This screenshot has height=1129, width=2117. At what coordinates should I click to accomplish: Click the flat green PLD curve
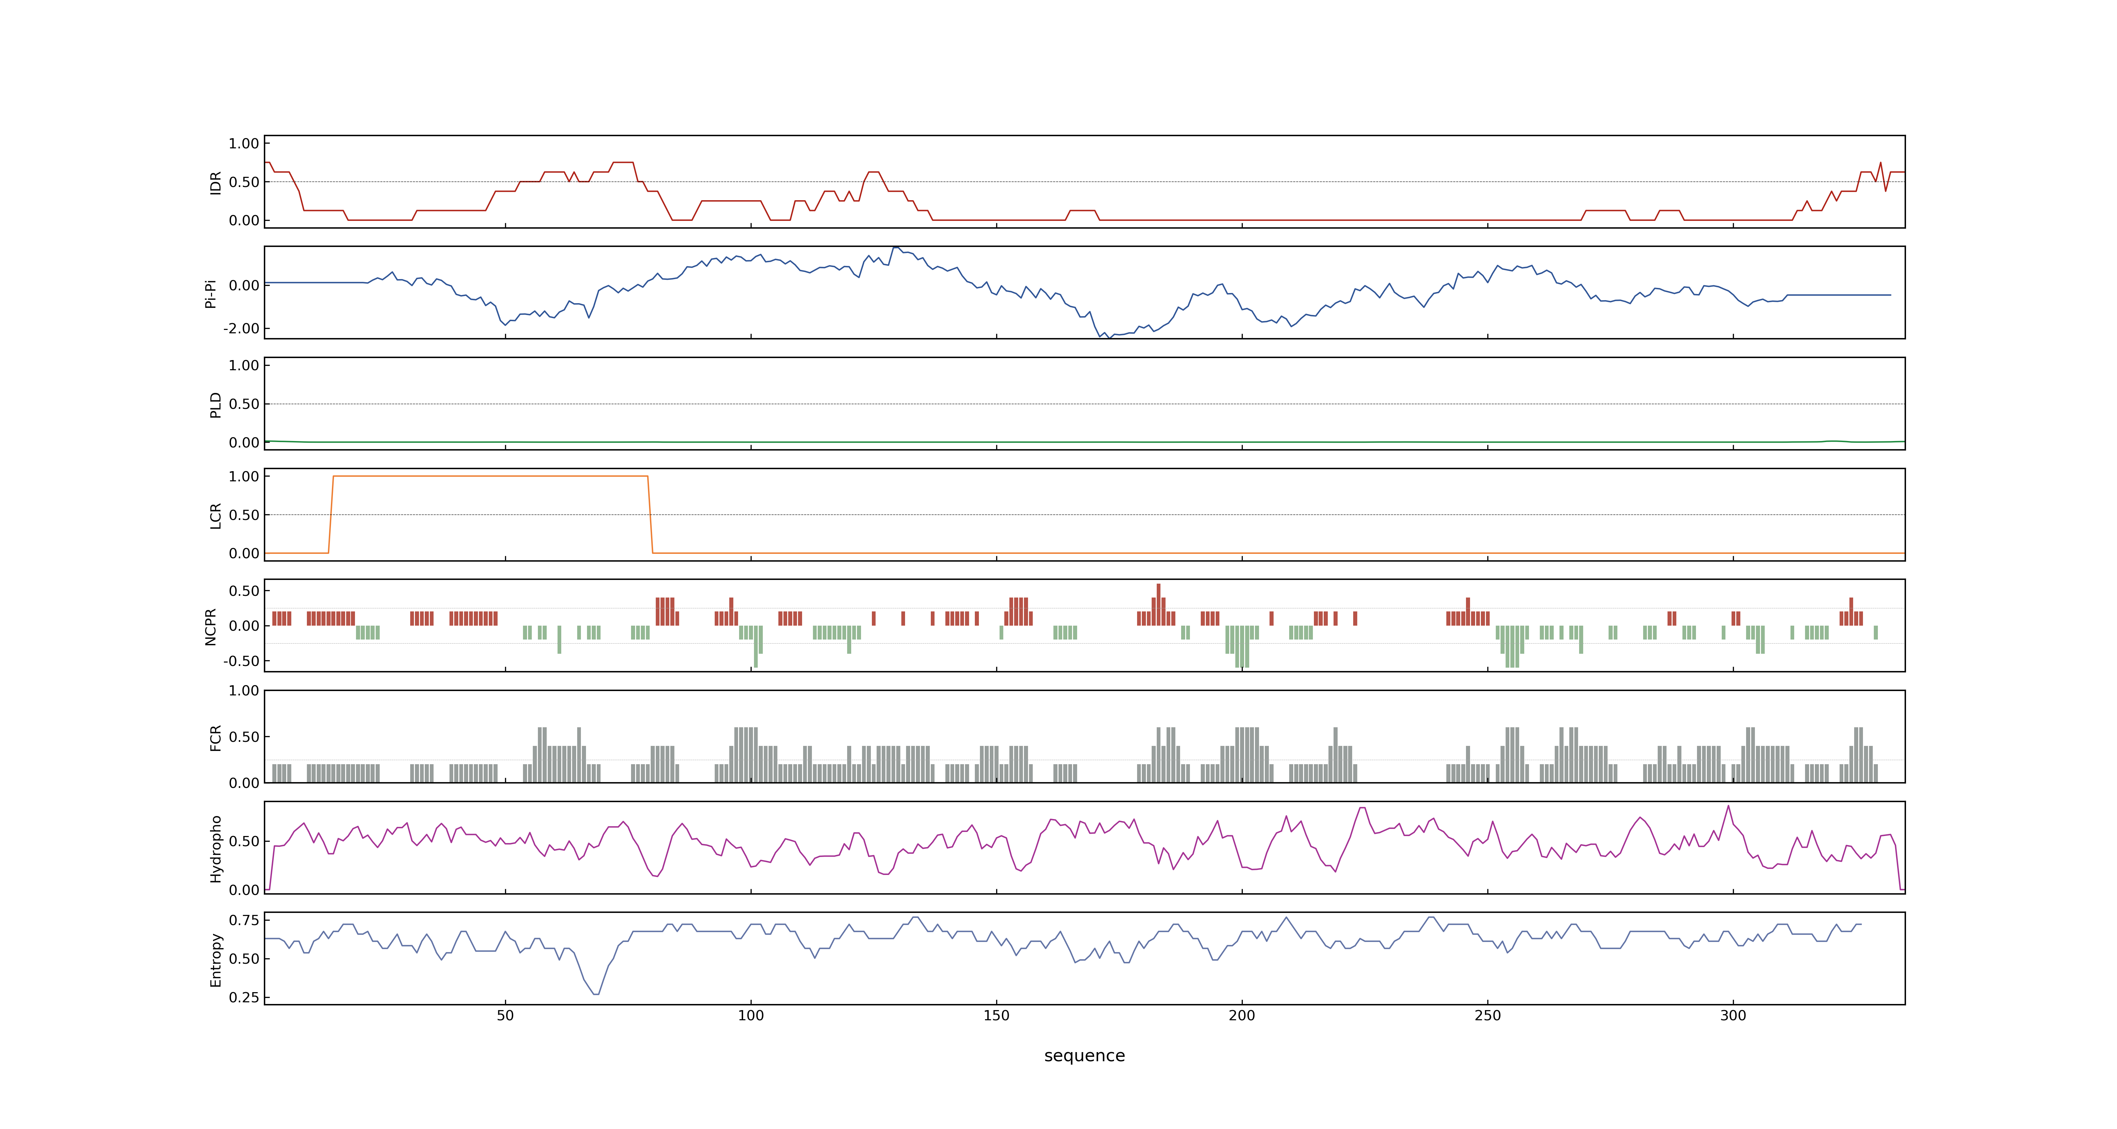(1085, 442)
